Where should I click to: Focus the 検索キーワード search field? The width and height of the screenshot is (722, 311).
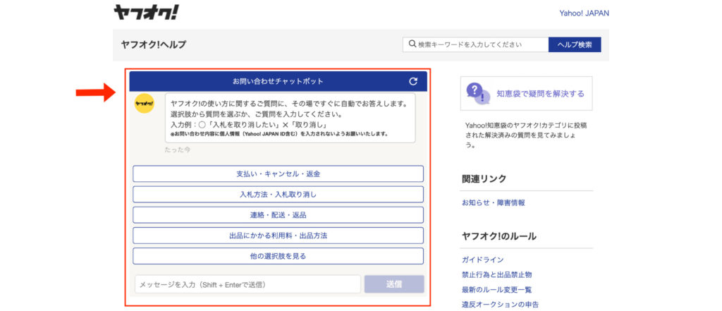(x=476, y=44)
